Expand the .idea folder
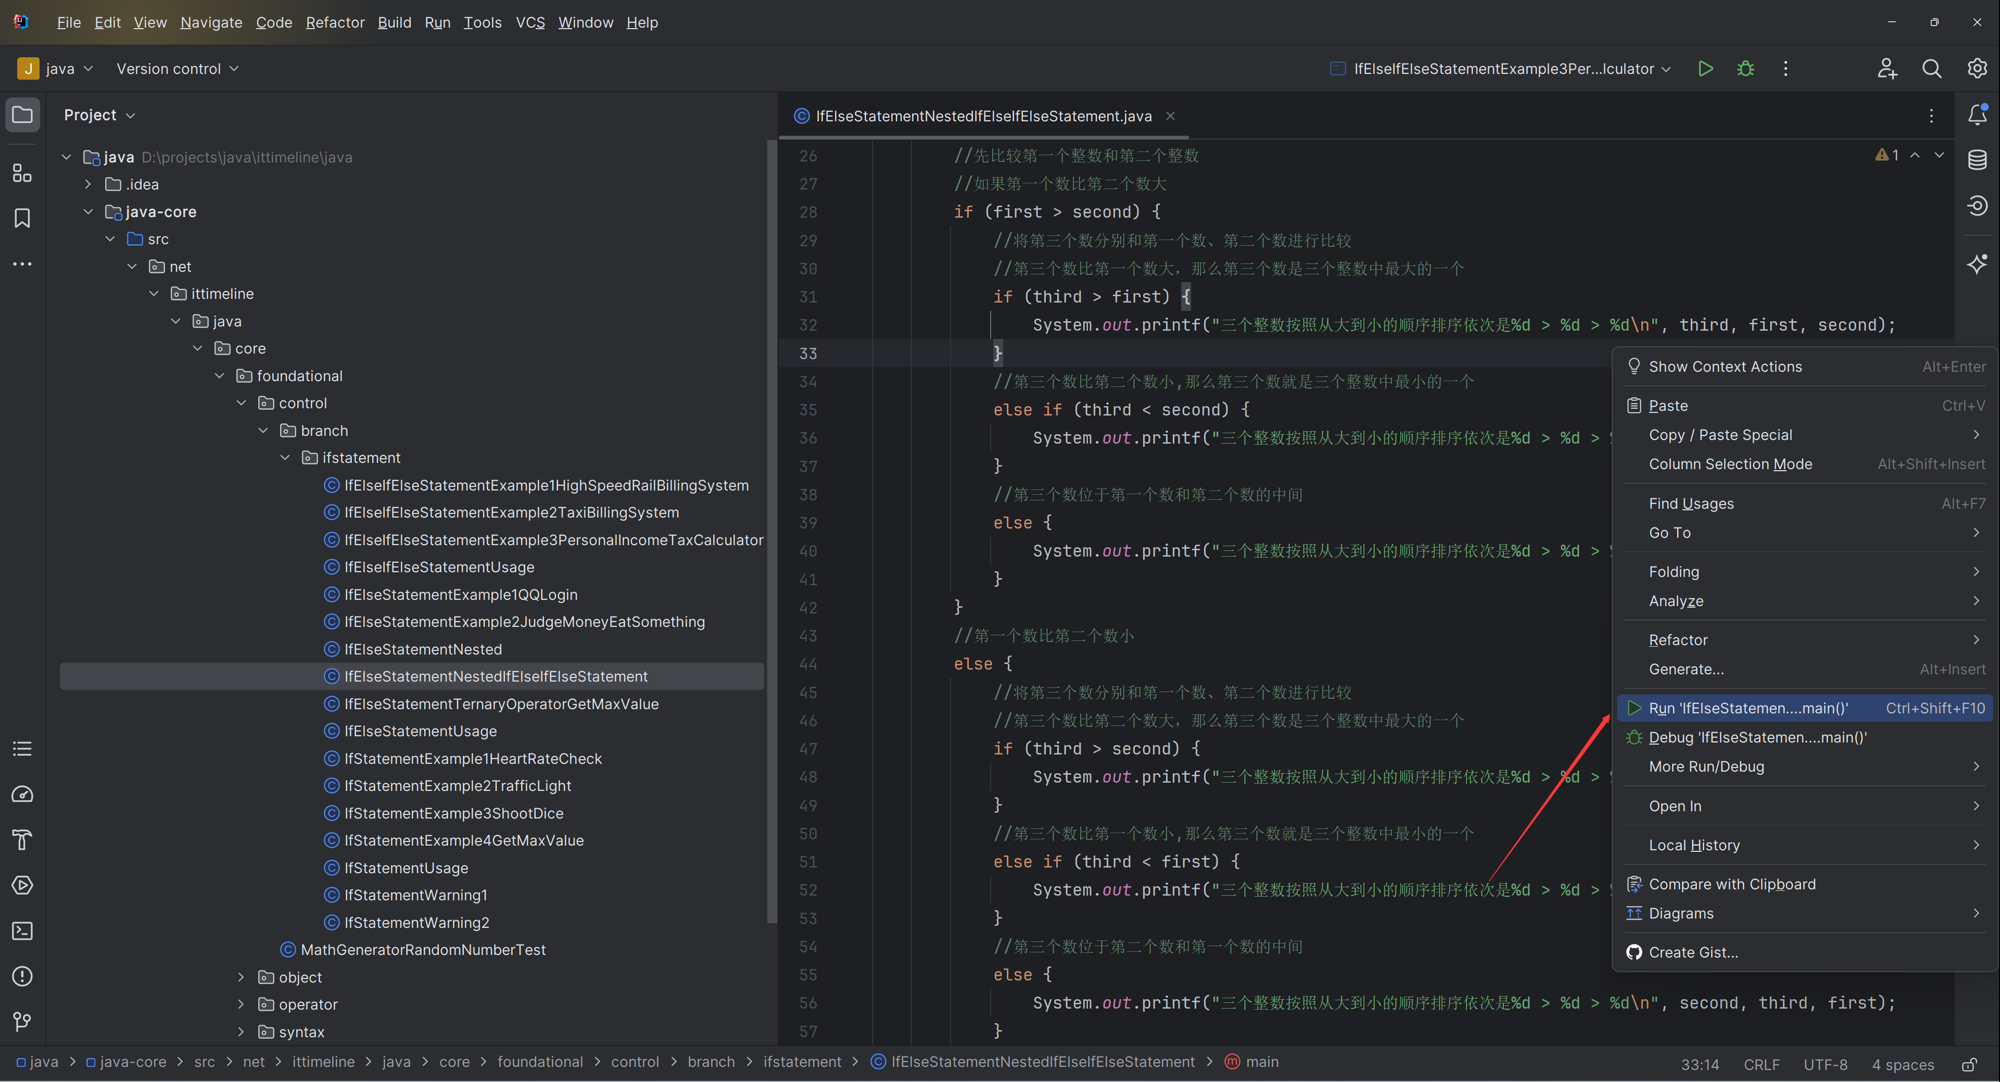This screenshot has height=1082, width=2000. click(x=88, y=184)
